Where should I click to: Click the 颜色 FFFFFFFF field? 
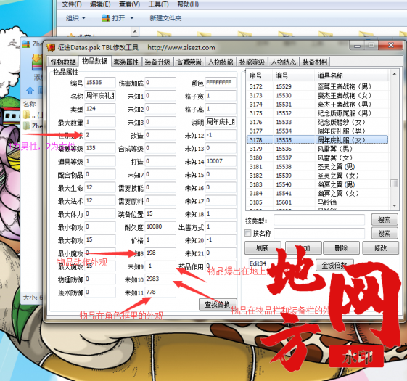[x=221, y=82]
